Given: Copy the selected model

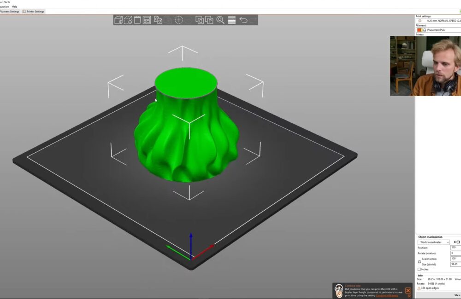Looking at the screenshot, I should coord(158,20).
